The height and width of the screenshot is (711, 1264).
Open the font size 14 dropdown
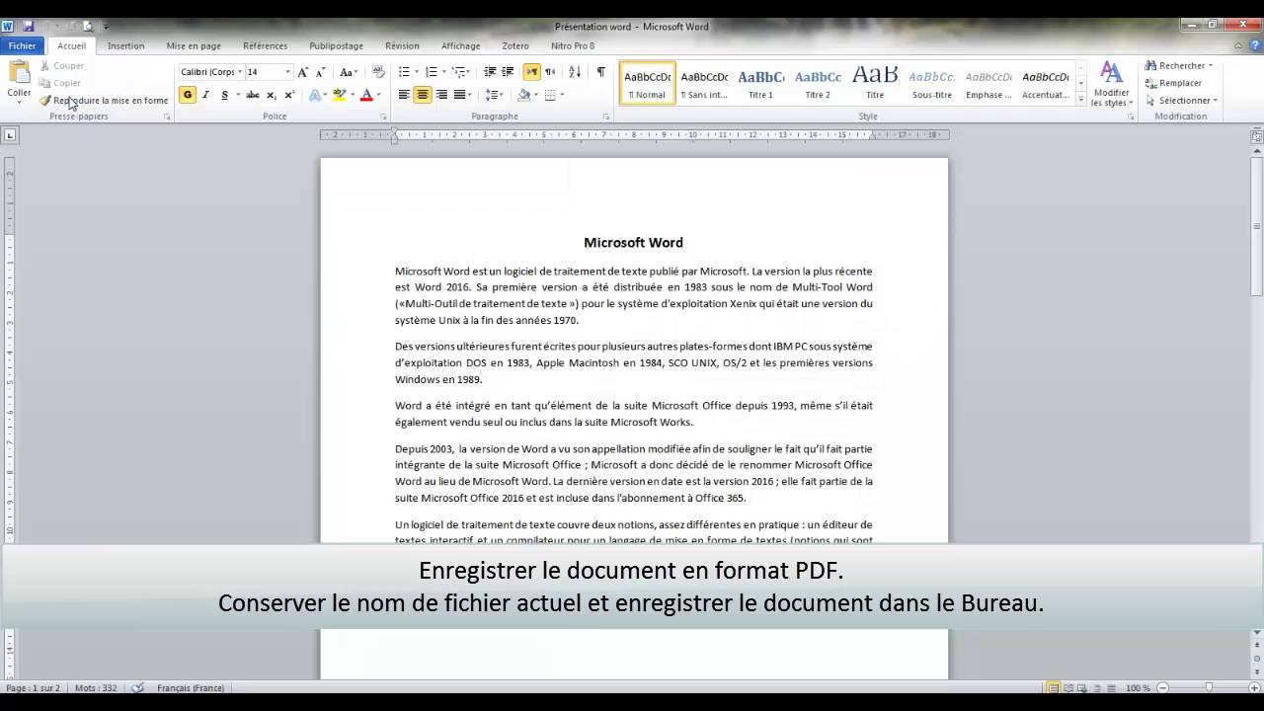point(287,72)
